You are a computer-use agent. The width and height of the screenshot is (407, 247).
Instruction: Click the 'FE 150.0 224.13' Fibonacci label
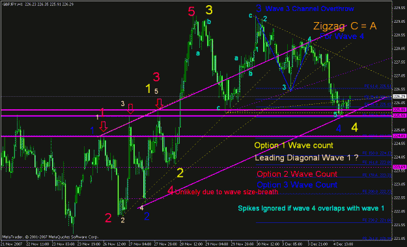(377, 153)
